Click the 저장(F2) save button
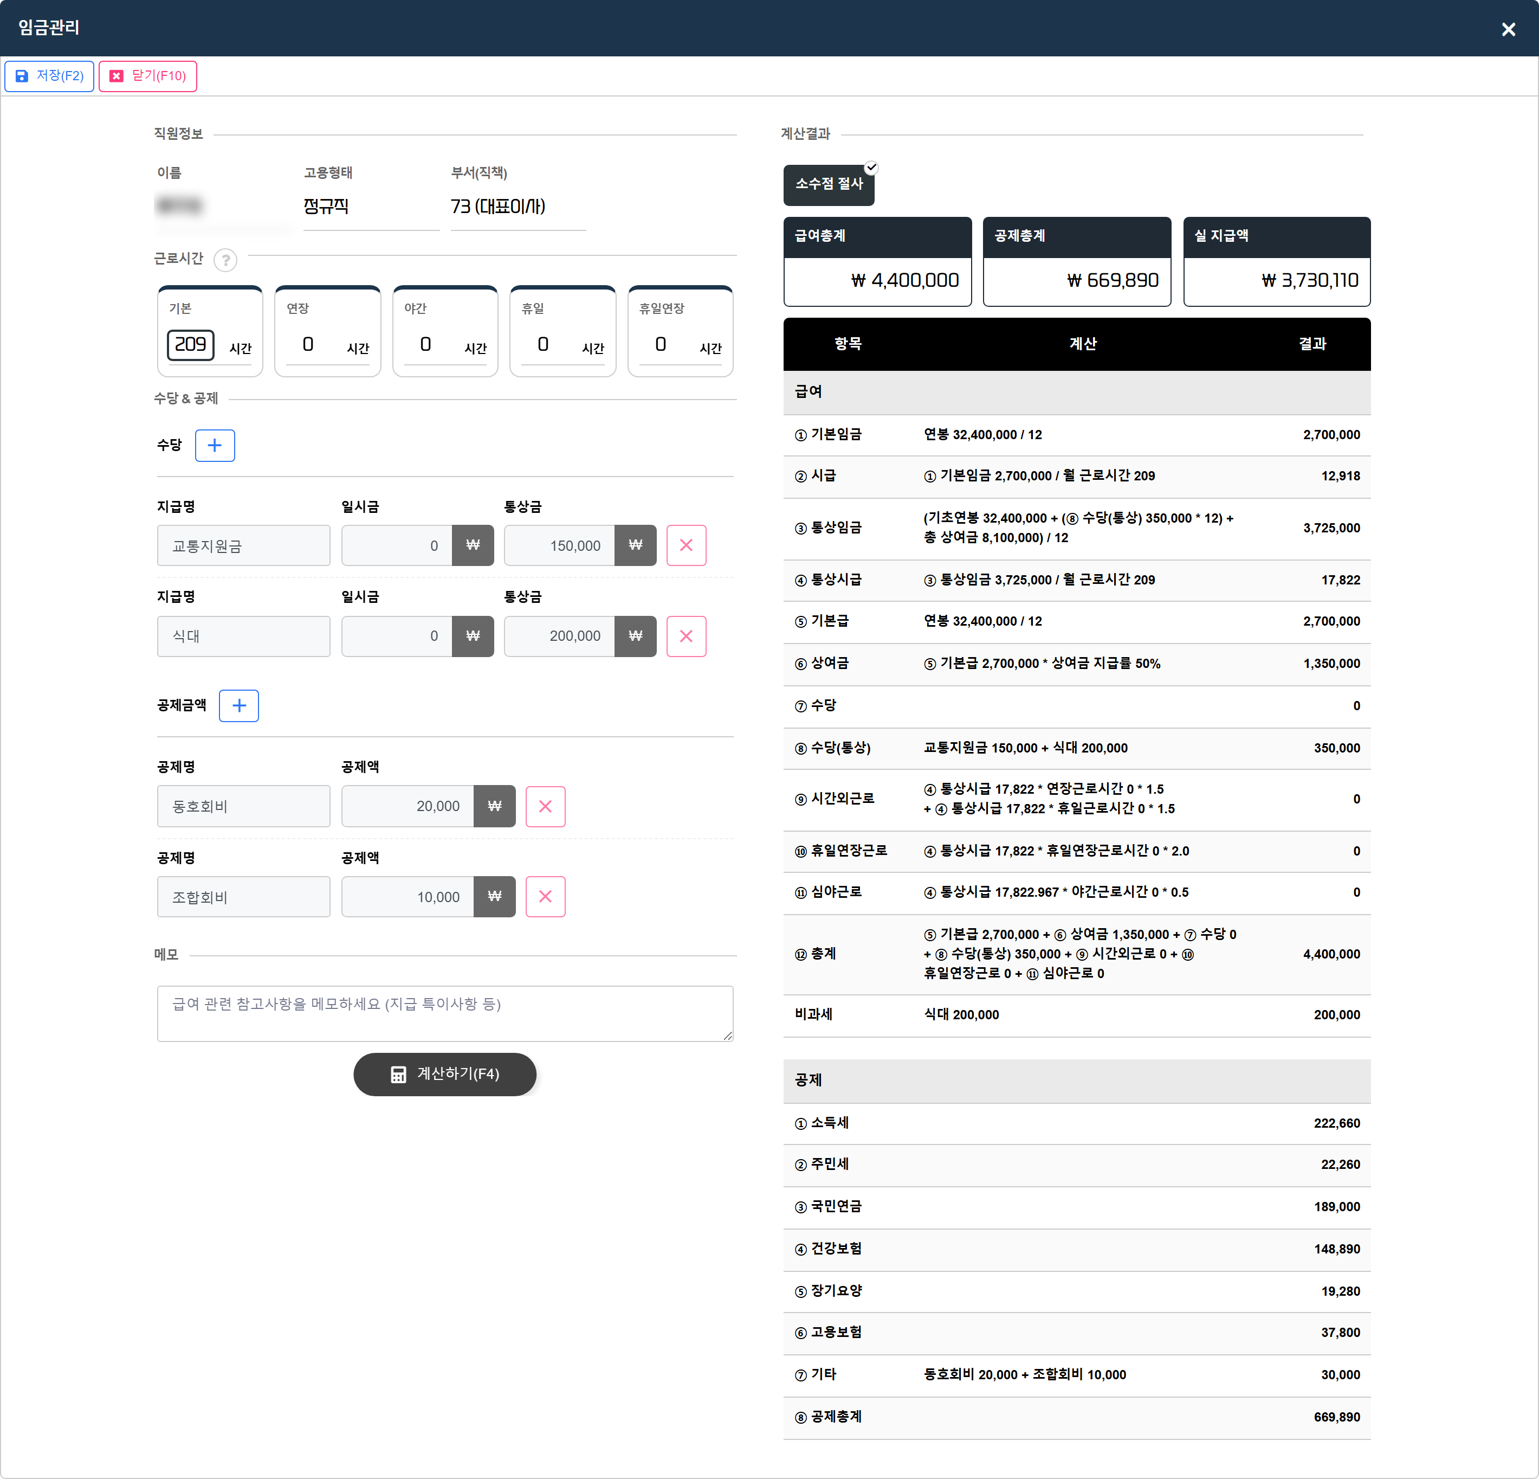Screen dimensions: 1539x1479 tap(49, 76)
